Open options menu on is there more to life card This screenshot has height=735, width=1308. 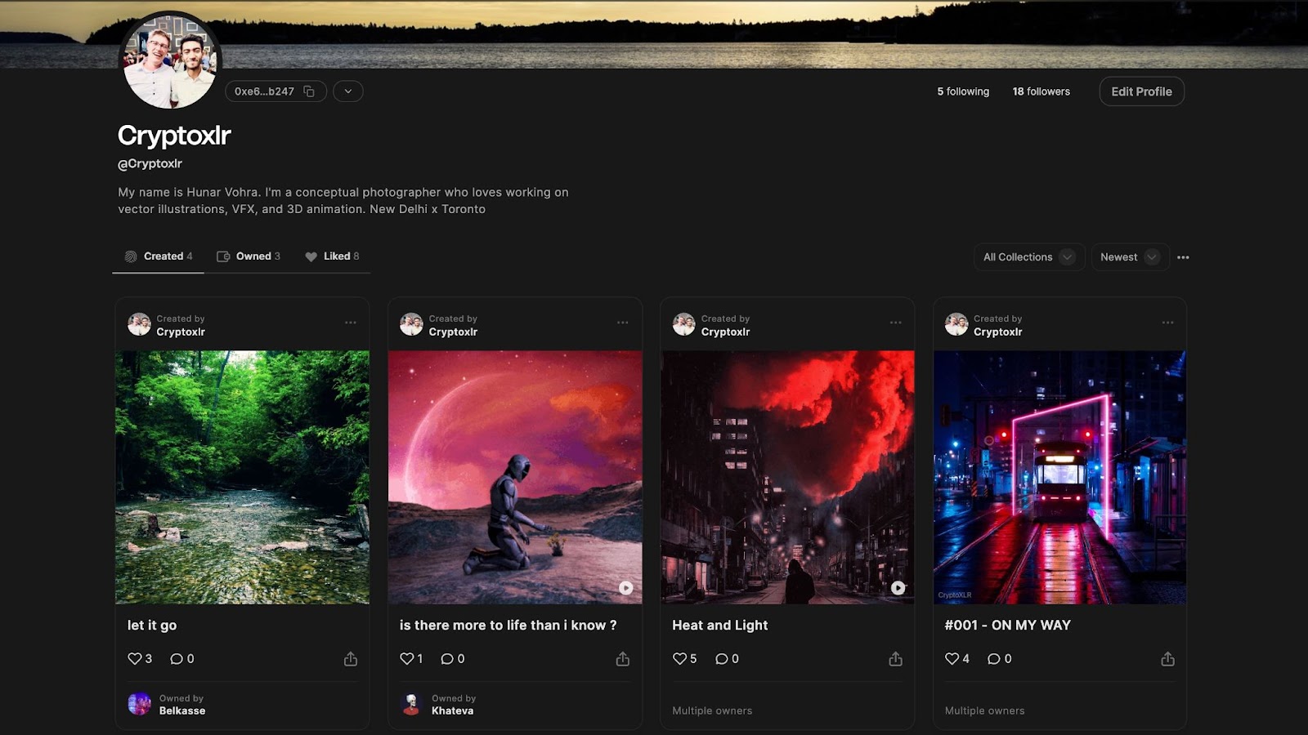(x=623, y=323)
